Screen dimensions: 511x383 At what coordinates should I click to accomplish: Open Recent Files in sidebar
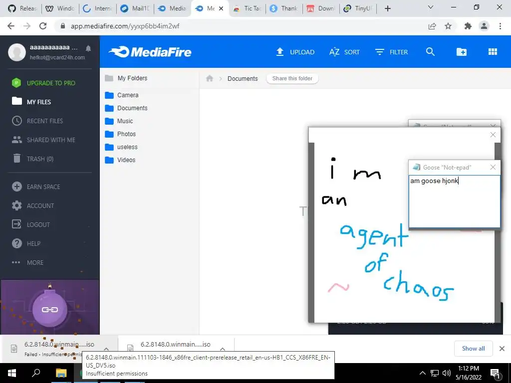[x=37, y=121]
